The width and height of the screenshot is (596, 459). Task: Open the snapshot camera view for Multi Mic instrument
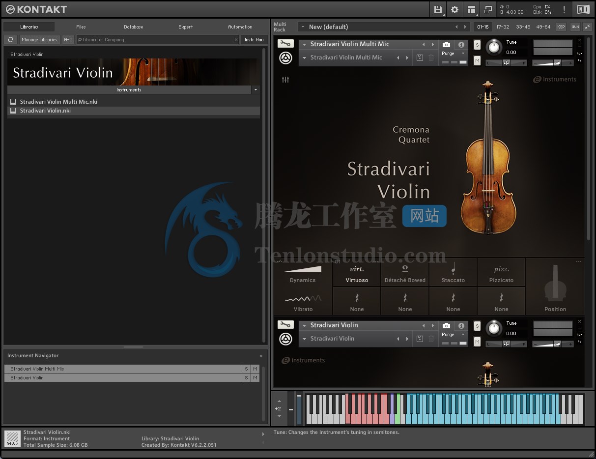click(x=446, y=44)
